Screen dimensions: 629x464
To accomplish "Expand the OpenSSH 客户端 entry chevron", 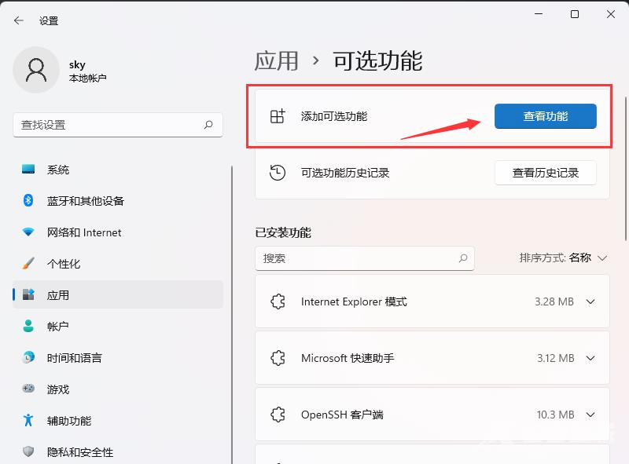I will [x=590, y=415].
